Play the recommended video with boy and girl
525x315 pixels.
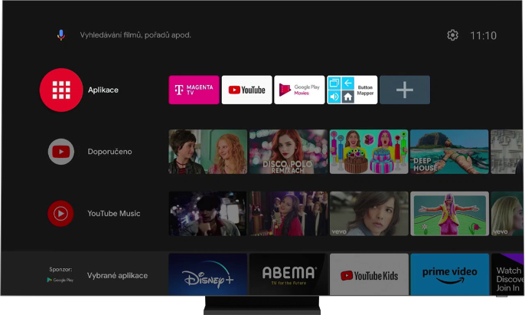coord(208,152)
